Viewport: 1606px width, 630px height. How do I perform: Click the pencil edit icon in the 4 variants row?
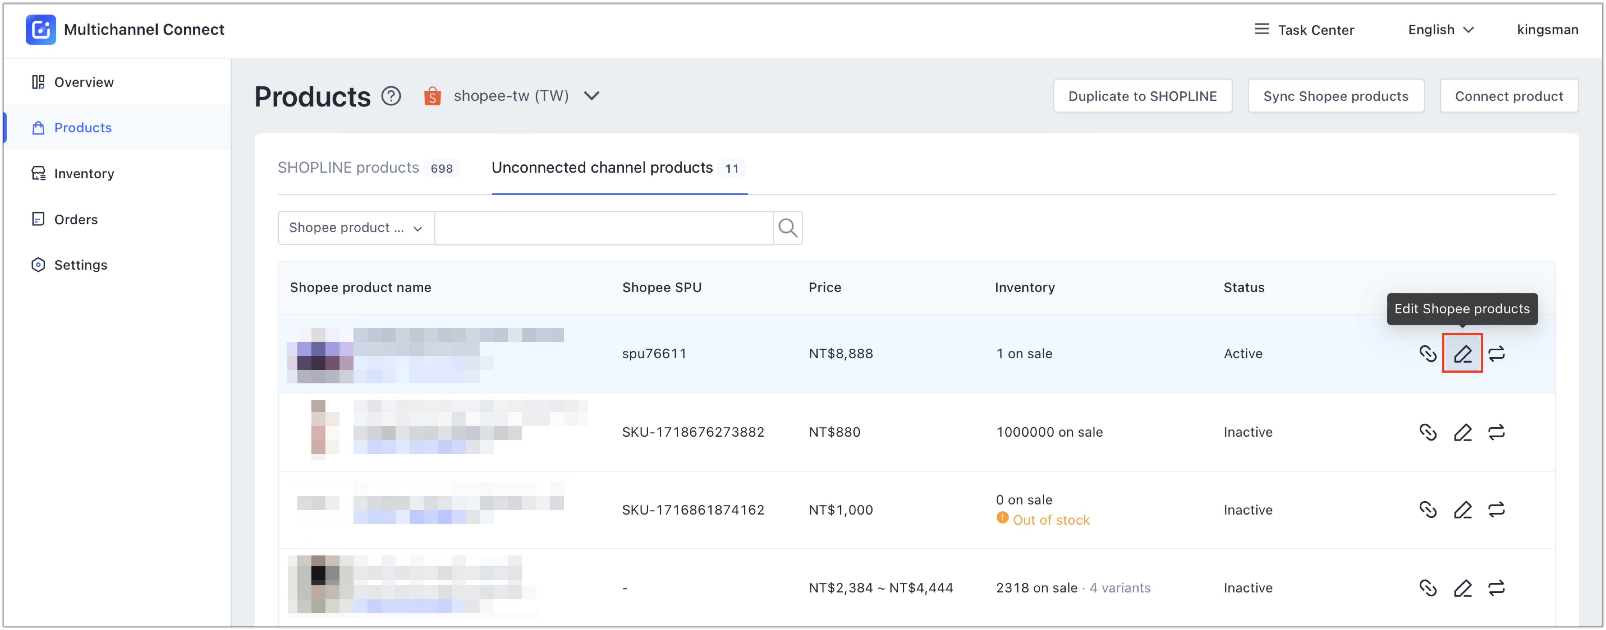coord(1462,588)
